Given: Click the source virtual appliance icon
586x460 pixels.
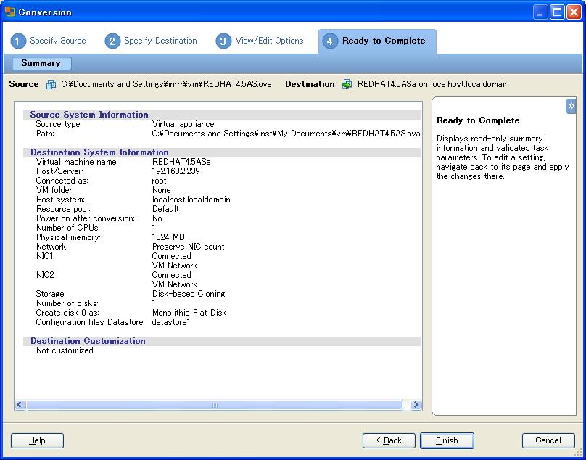Looking at the screenshot, I should [51, 84].
